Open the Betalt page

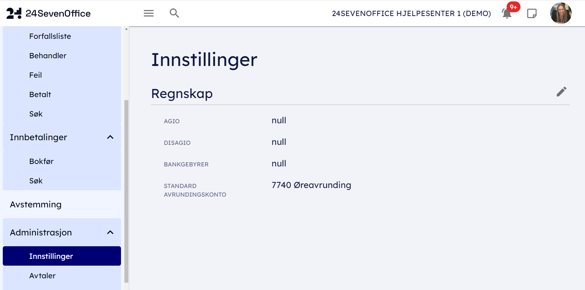[40, 95]
